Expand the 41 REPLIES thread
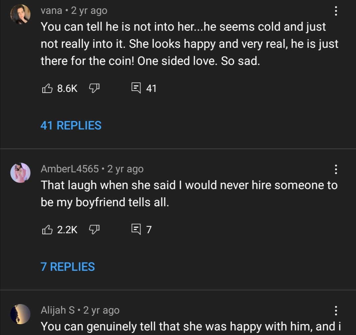Image resolution: width=356 pixels, height=335 pixels. 71,126
